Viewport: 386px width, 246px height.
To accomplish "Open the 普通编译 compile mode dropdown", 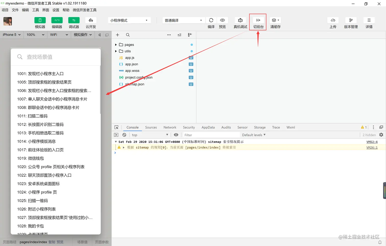I will pos(184,20).
